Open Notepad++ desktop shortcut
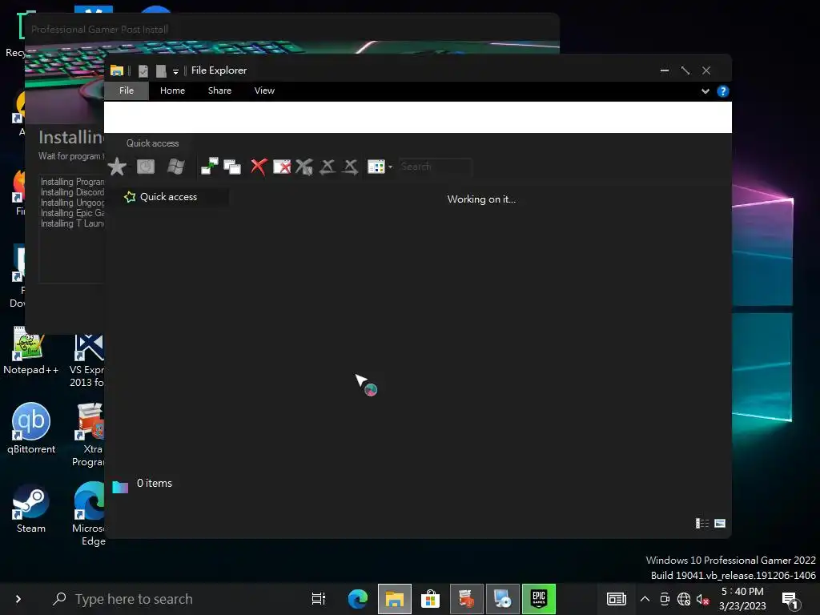820x615 pixels. tap(30, 351)
